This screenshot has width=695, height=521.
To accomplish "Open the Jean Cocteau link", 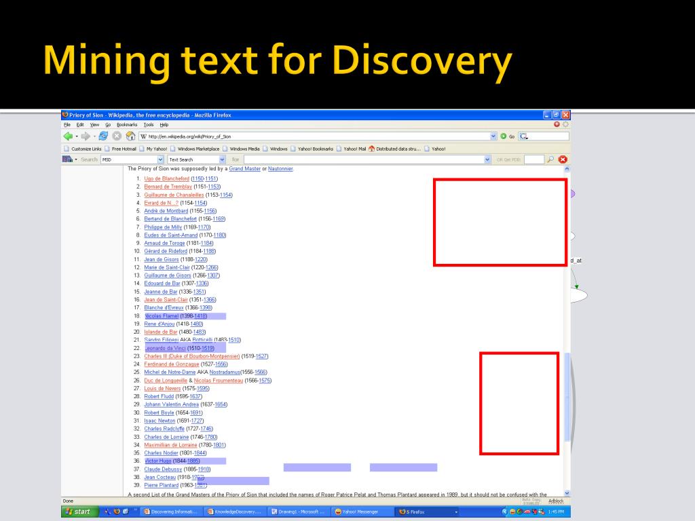I will [160, 477].
